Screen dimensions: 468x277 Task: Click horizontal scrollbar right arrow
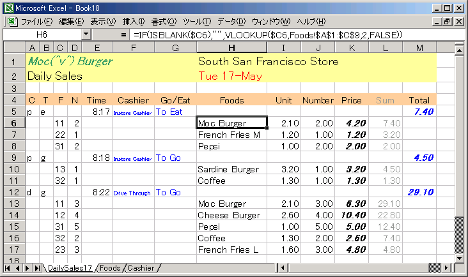tap(446, 268)
